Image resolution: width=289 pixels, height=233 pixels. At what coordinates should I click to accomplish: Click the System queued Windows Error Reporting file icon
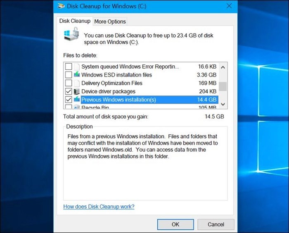pyautogui.click(x=77, y=67)
